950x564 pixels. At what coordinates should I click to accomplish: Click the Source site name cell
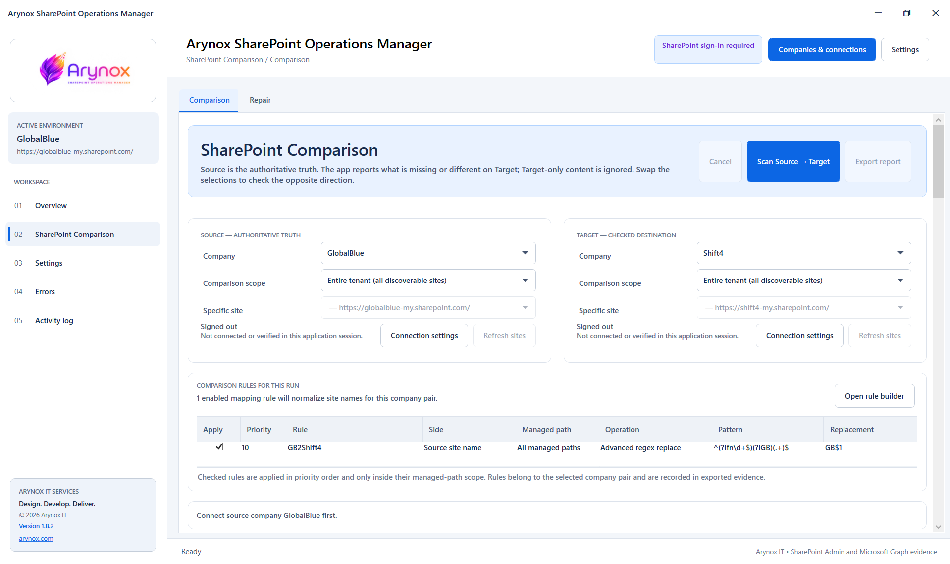pos(453,448)
